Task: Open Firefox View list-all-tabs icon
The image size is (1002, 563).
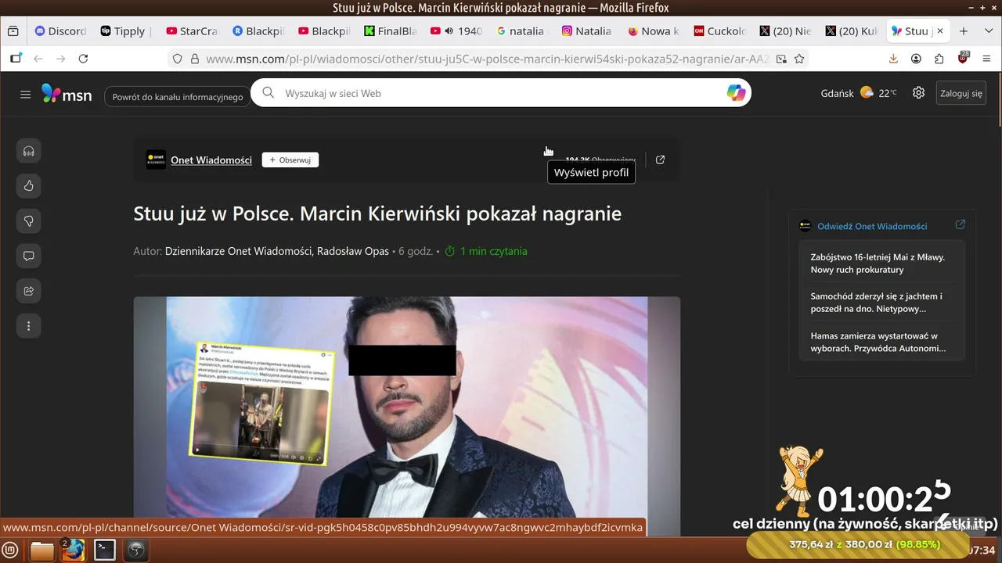Action: (x=13, y=31)
